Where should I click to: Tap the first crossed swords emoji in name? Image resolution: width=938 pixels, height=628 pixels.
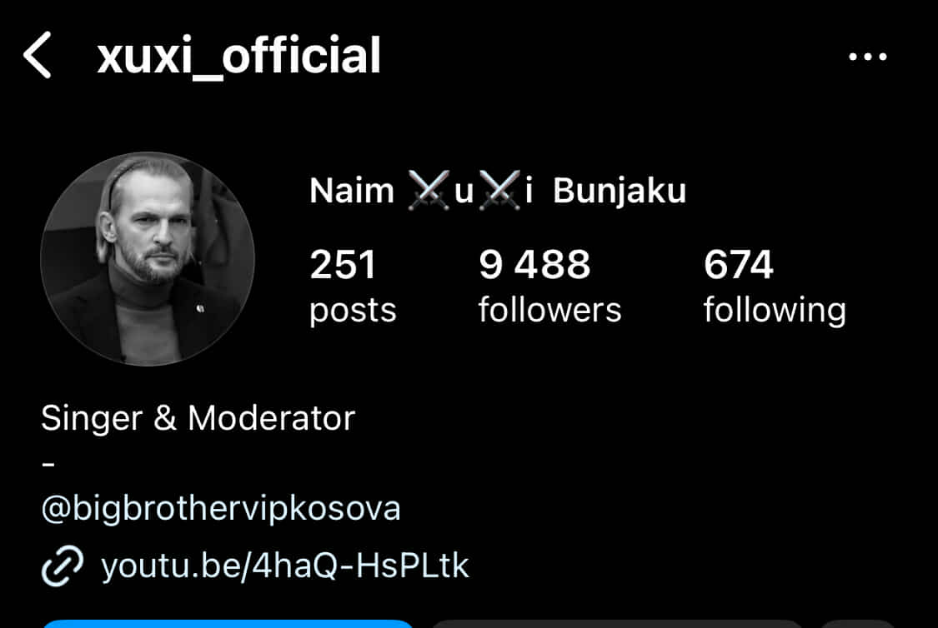point(429,191)
